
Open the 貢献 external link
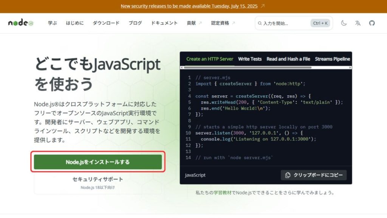click(194, 23)
